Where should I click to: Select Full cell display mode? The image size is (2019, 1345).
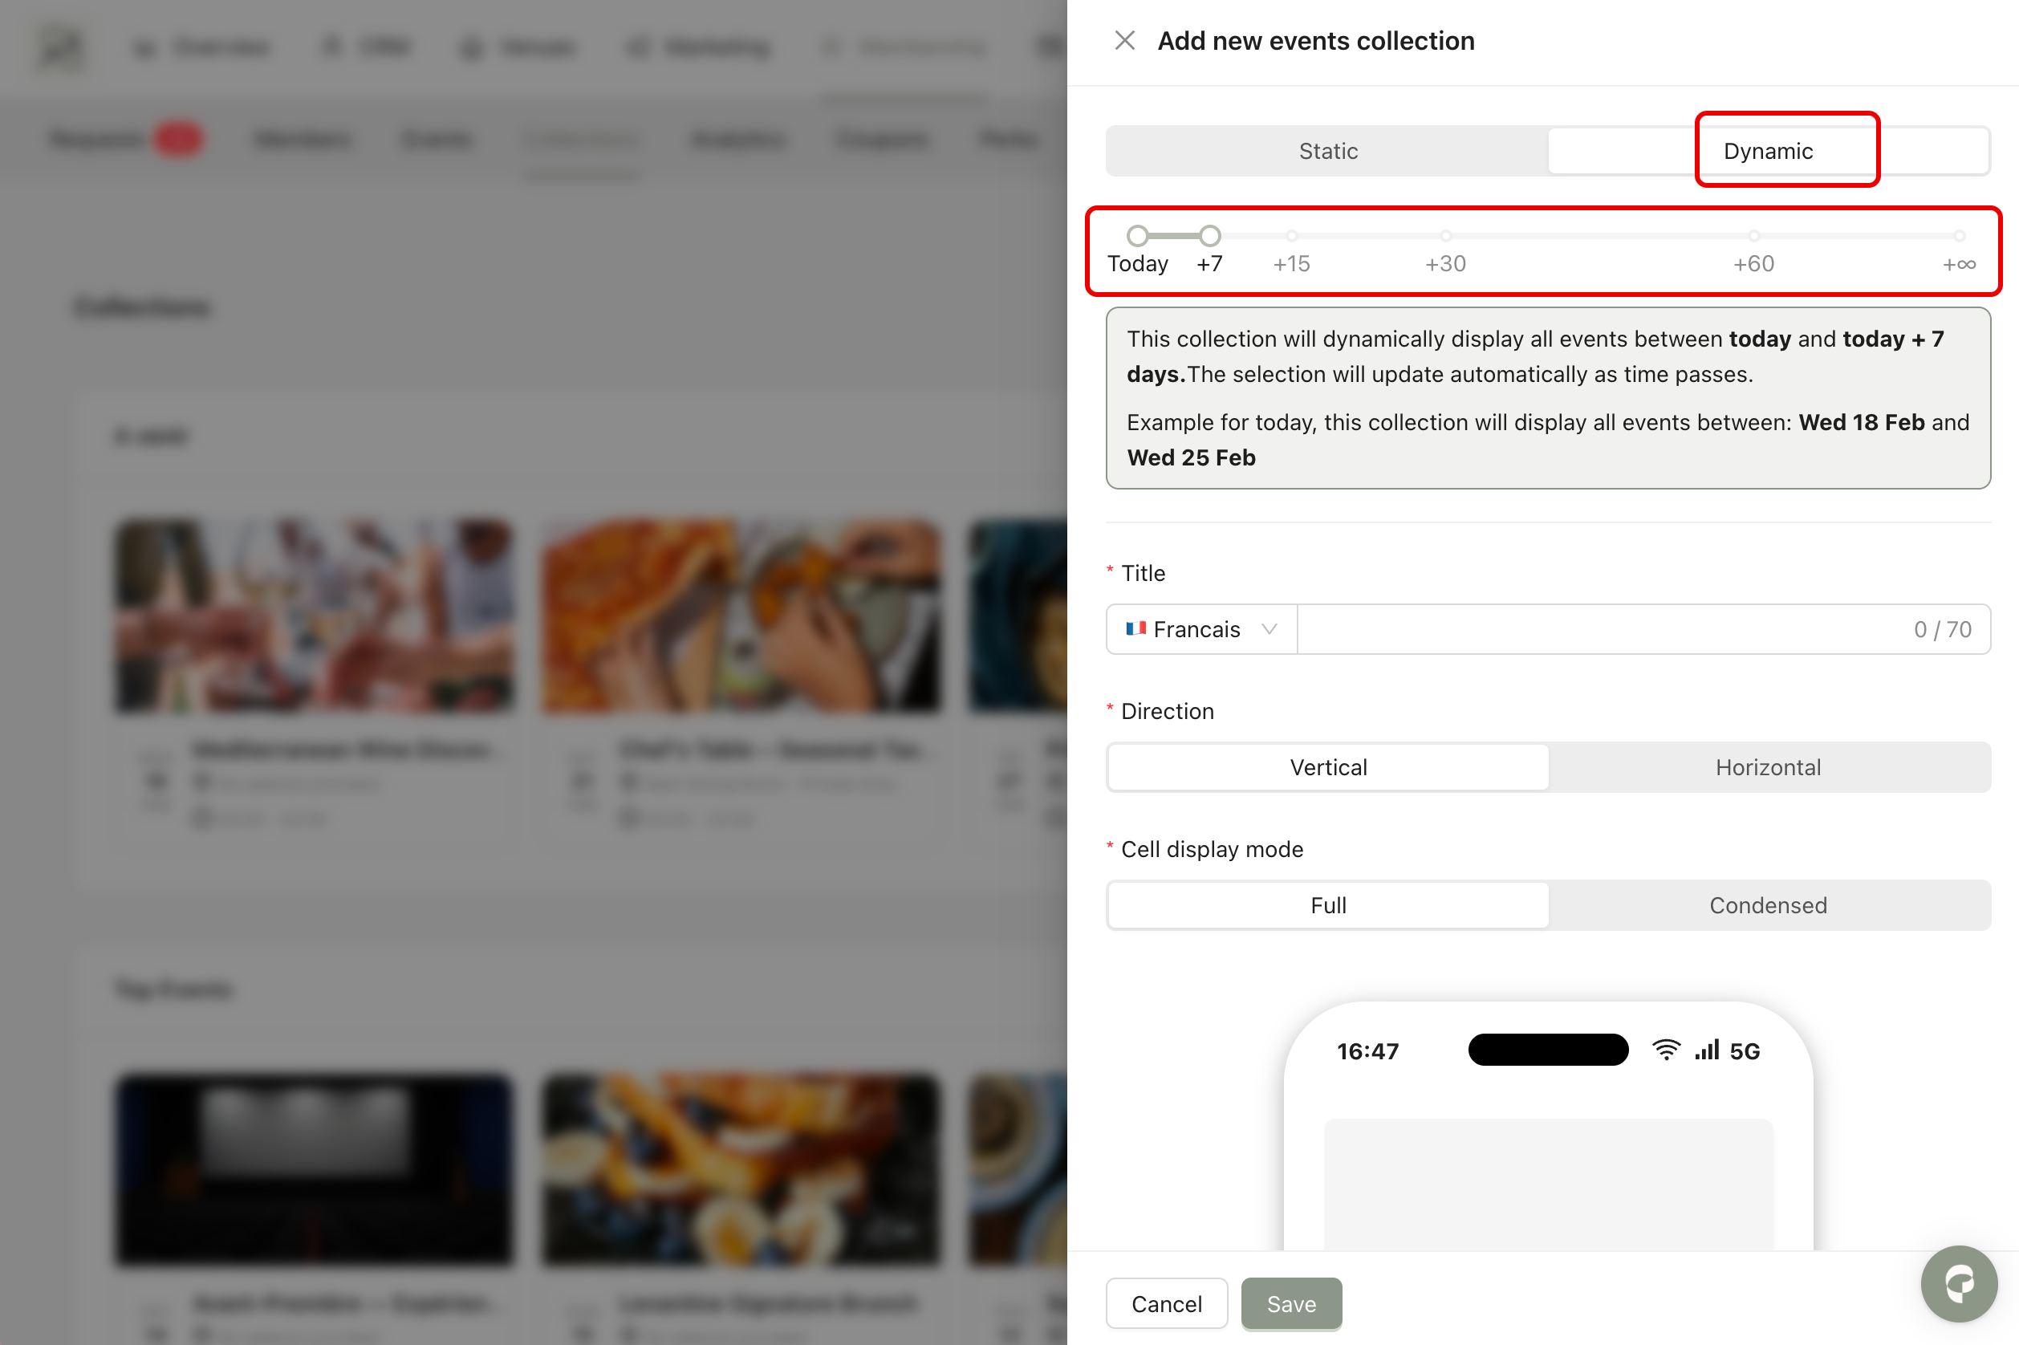point(1328,905)
